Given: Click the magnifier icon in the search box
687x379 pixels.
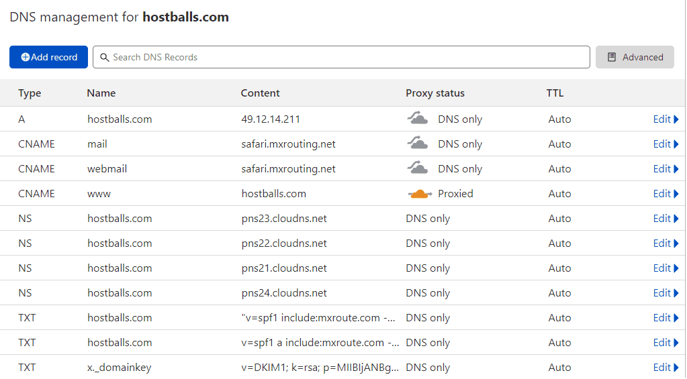Looking at the screenshot, I should click(105, 58).
